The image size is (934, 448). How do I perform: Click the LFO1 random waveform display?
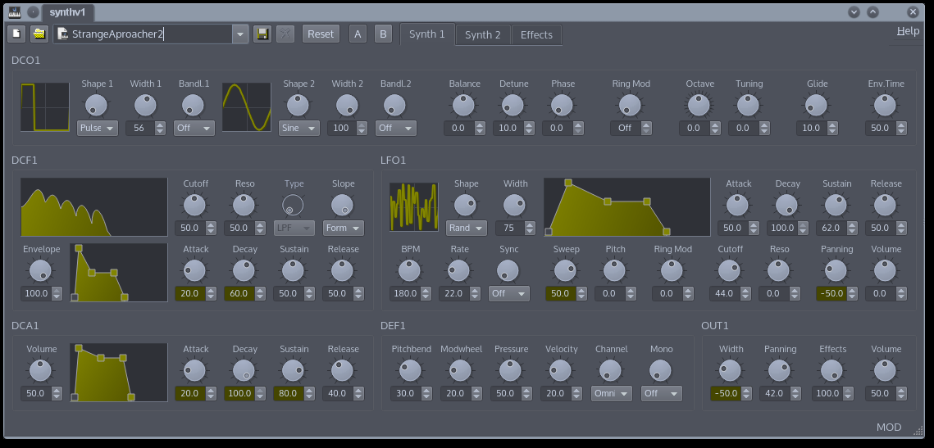[x=414, y=207]
